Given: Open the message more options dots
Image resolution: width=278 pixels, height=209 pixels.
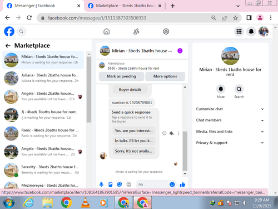Looking at the screenshot, I should (178, 133).
